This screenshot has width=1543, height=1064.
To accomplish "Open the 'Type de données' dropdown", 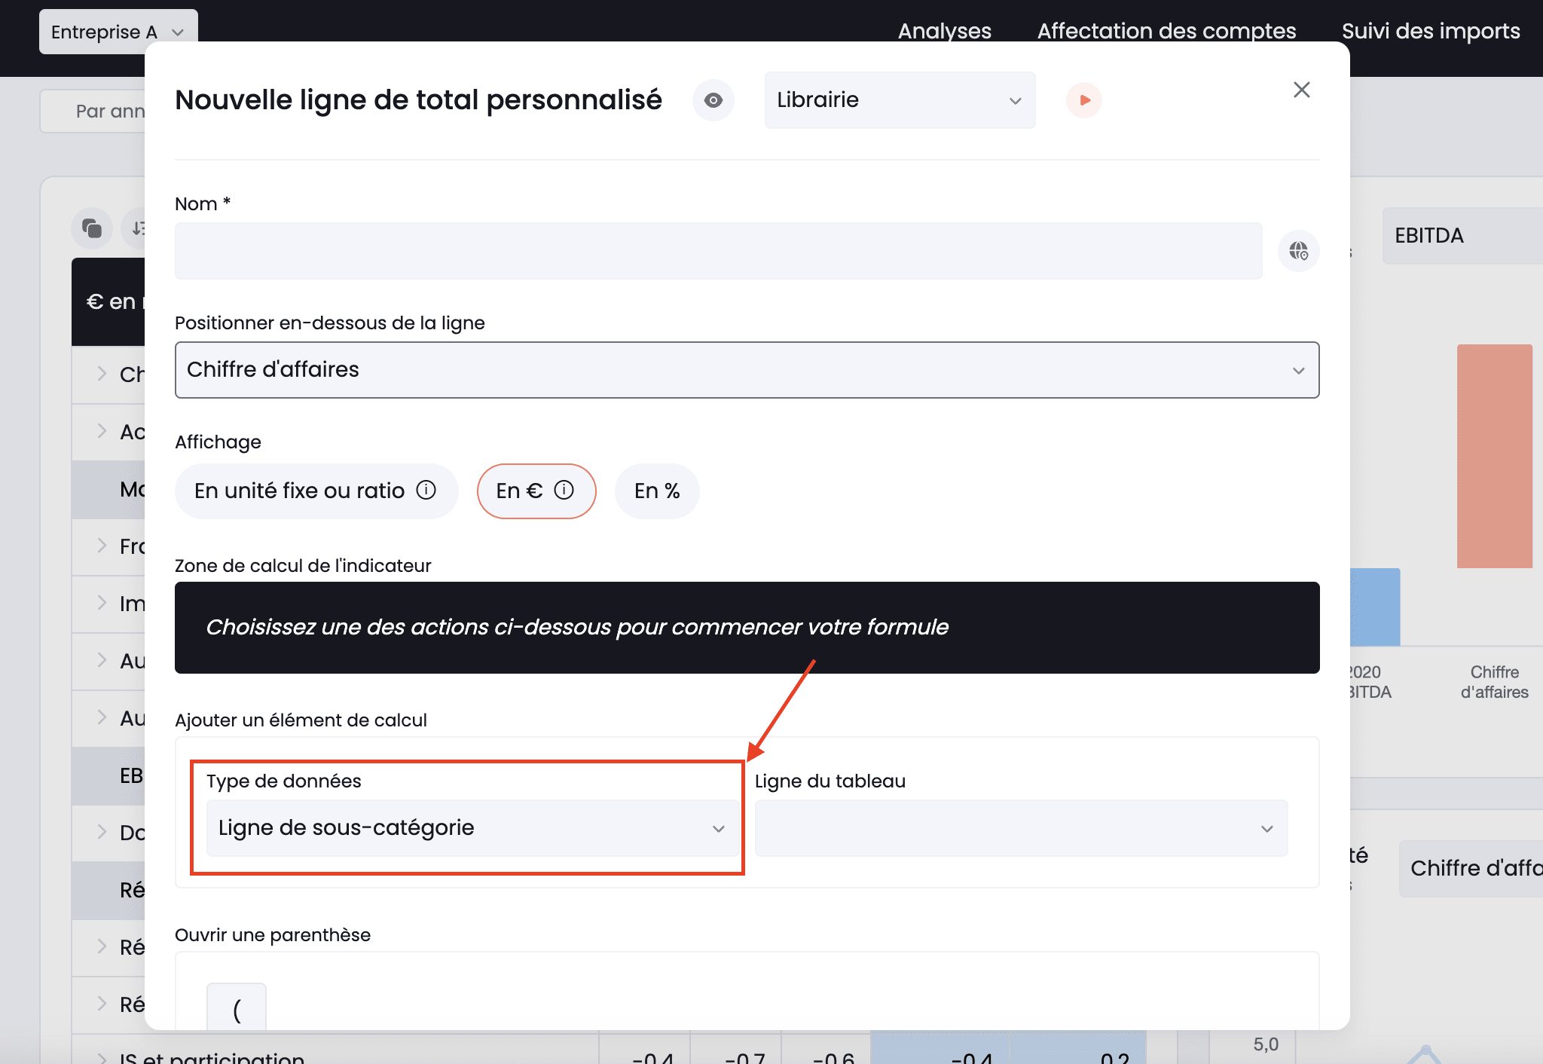I will tap(472, 828).
